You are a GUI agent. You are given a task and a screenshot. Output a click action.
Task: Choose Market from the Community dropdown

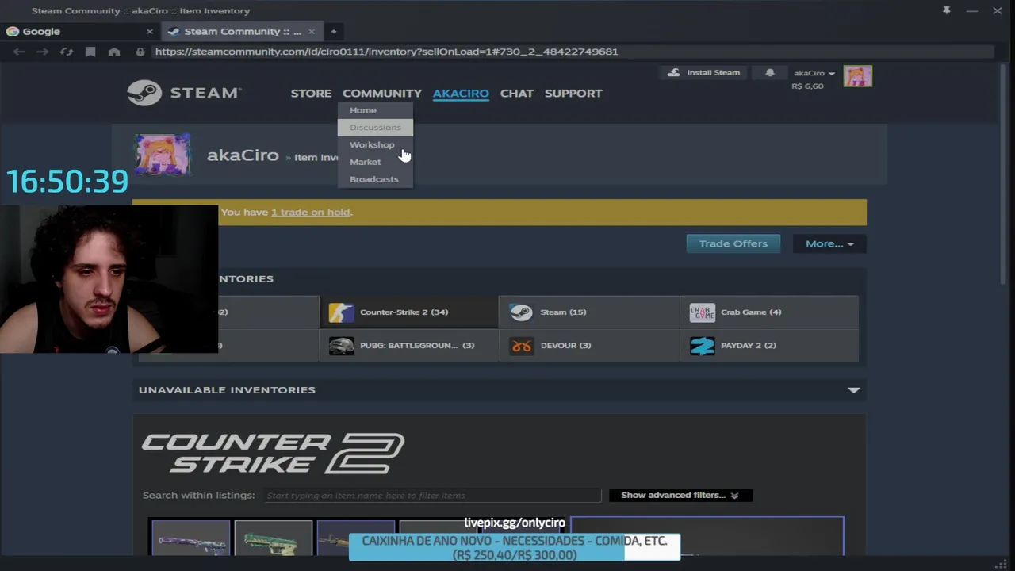pyautogui.click(x=375, y=162)
